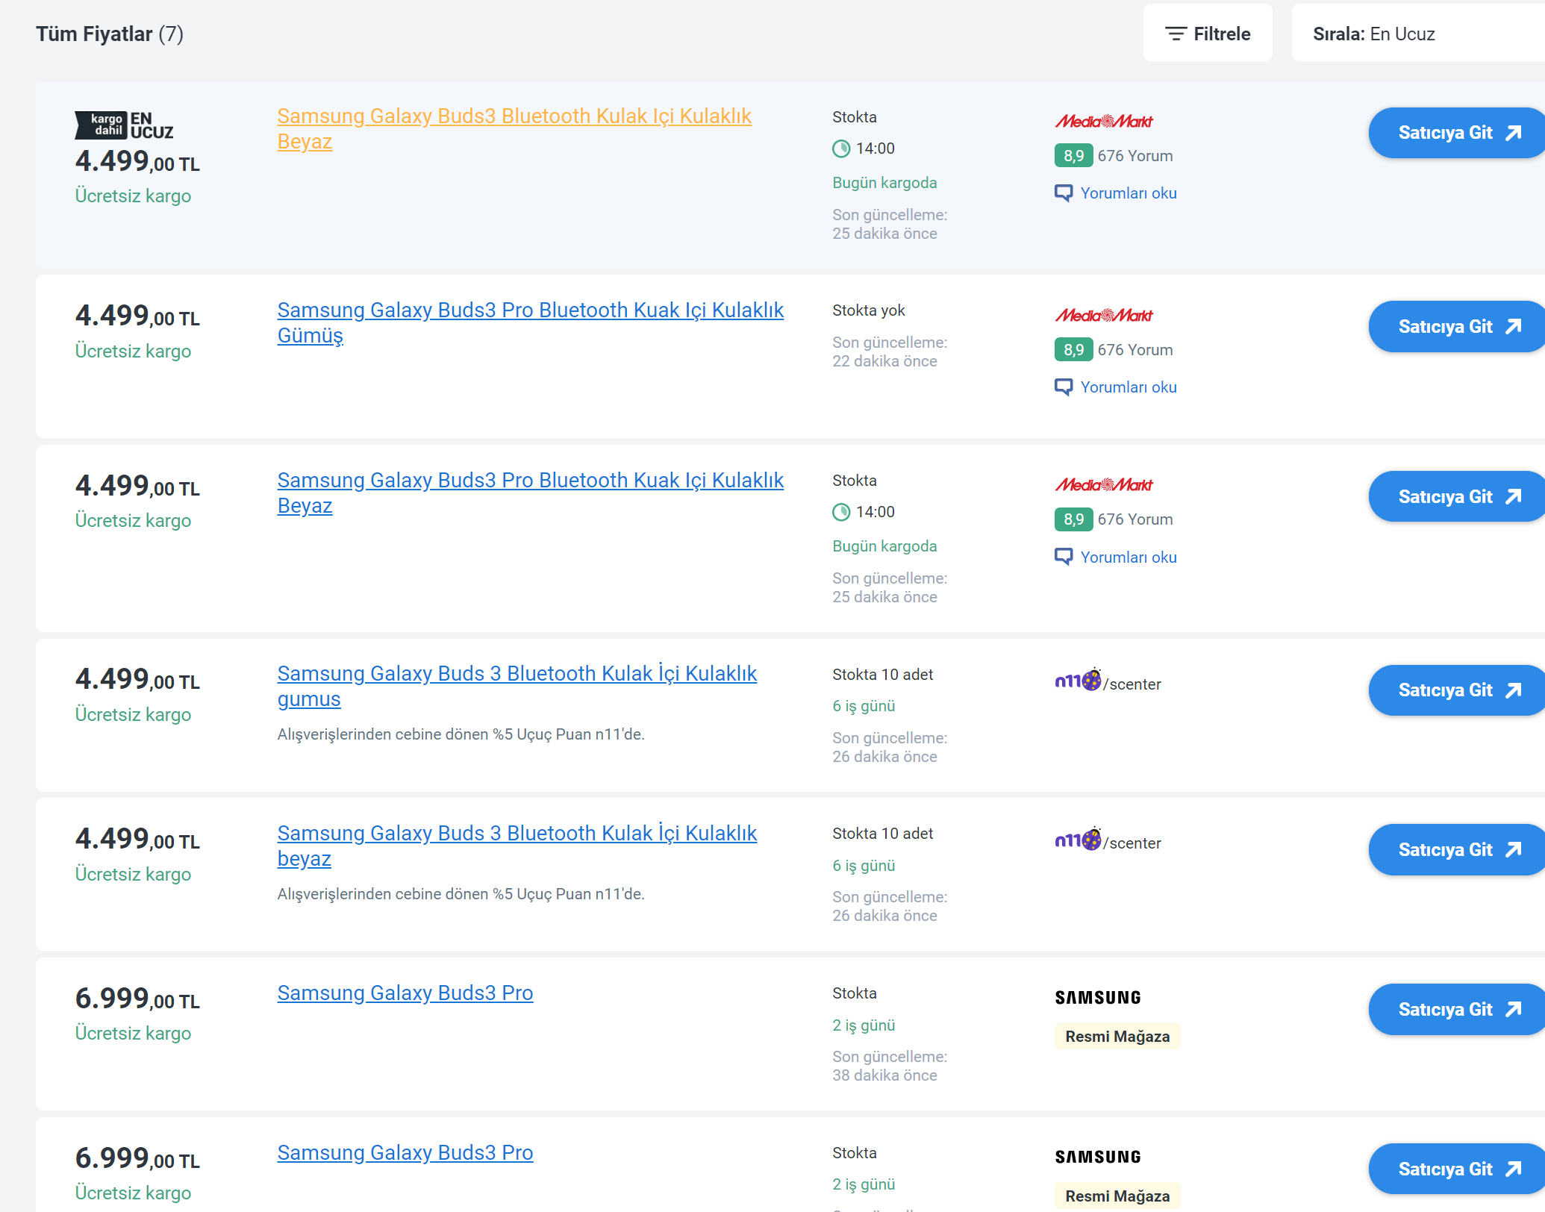Open Galaxy Buds3 Pro Beyaz MediaMarkt link
The width and height of the screenshot is (1545, 1212).
[x=530, y=481]
